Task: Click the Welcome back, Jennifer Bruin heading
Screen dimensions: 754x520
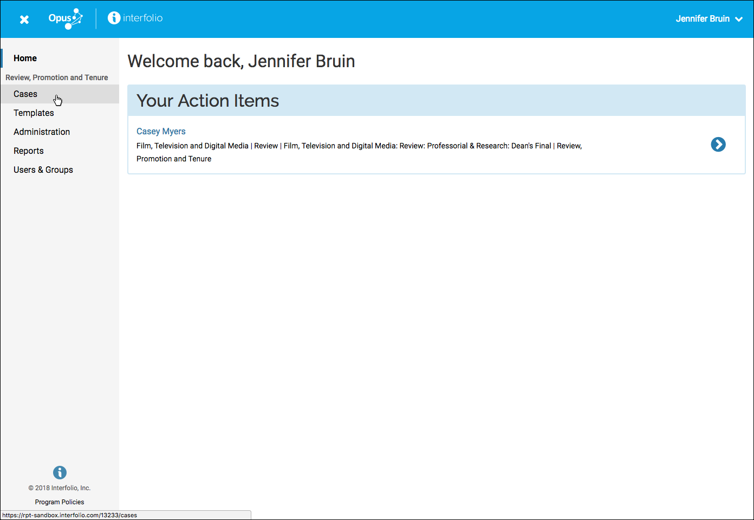Action: click(x=241, y=61)
